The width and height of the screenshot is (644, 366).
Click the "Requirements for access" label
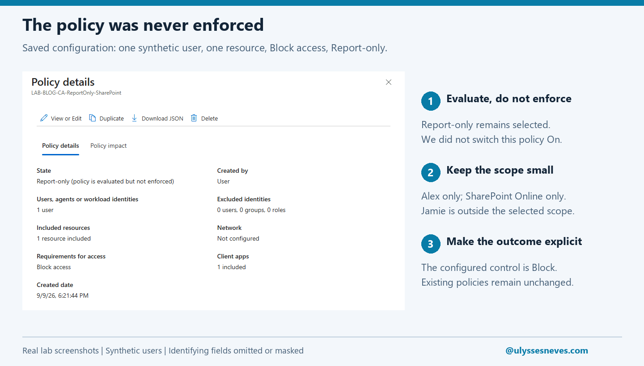(71, 256)
